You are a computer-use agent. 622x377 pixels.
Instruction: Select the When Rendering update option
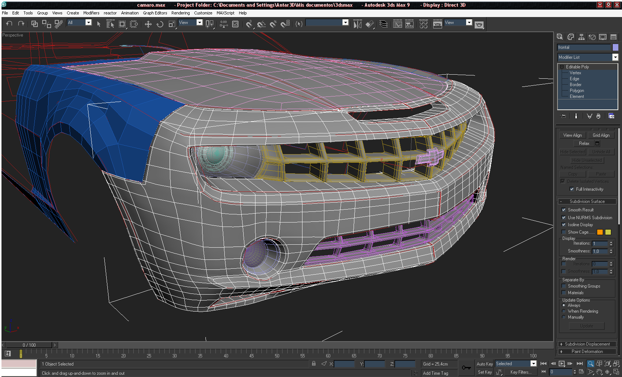coord(564,311)
